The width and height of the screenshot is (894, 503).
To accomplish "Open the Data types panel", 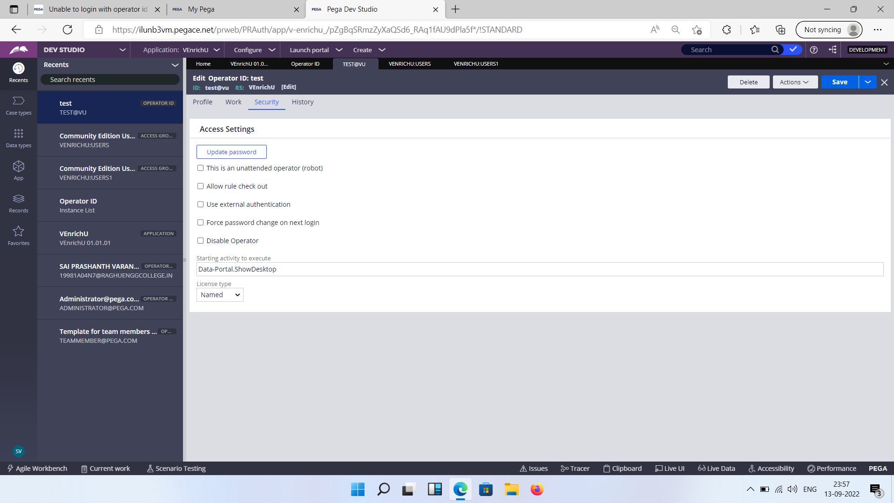I will click(x=18, y=138).
